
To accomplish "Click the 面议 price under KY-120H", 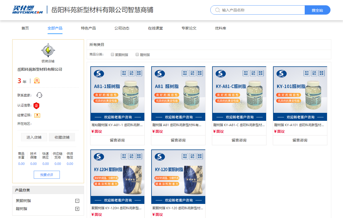I will click(97, 215).
